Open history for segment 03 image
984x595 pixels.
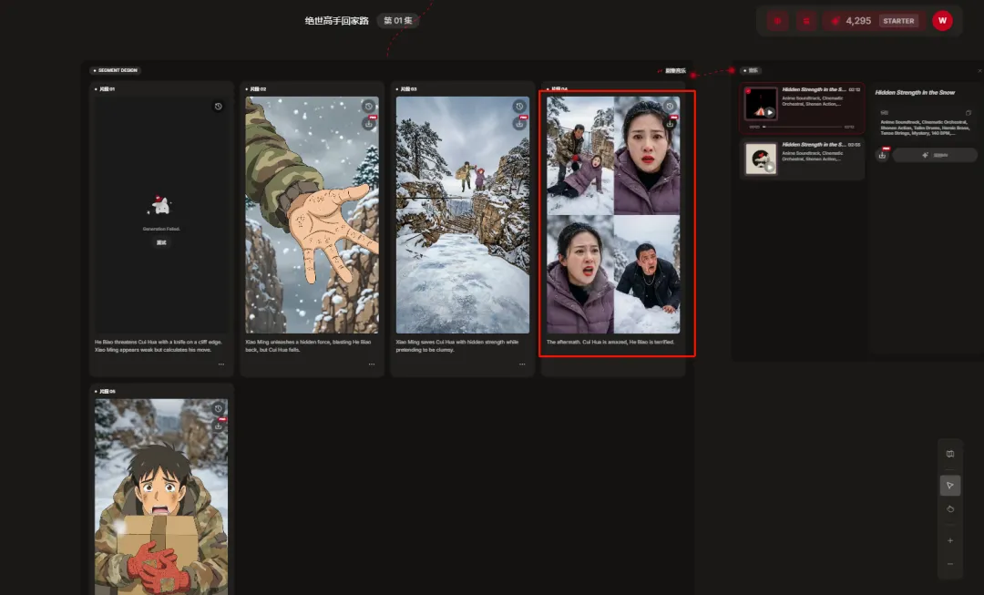519,106
